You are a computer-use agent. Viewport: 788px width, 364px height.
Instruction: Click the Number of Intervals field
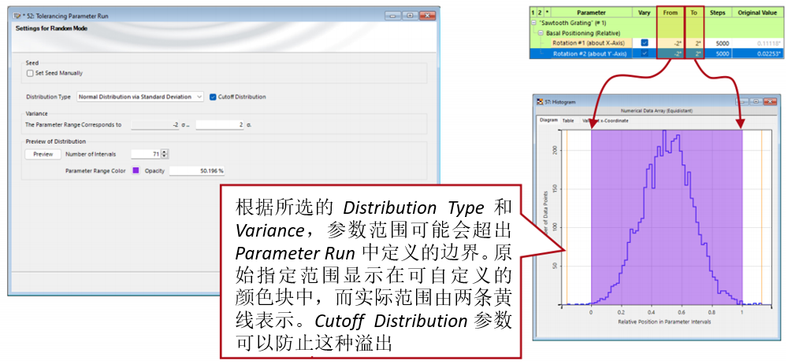pos(147,154)
